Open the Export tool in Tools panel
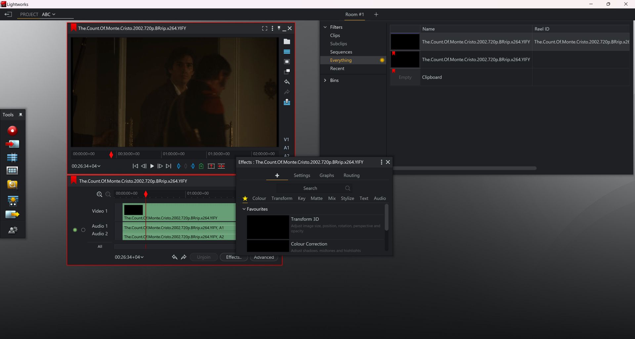The width and height of the screenshot is (635, 339). (13, 214)
